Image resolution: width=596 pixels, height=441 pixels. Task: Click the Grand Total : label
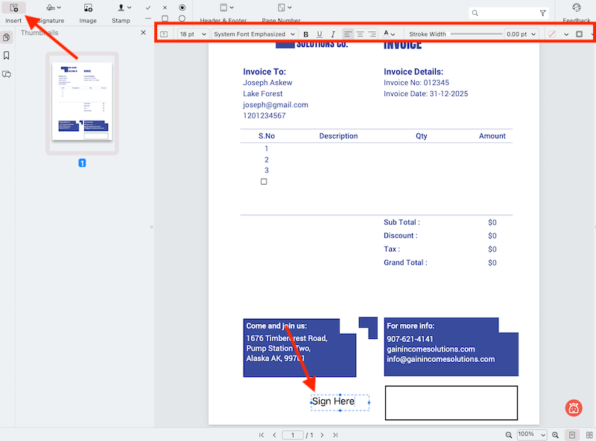pos(405,263)
